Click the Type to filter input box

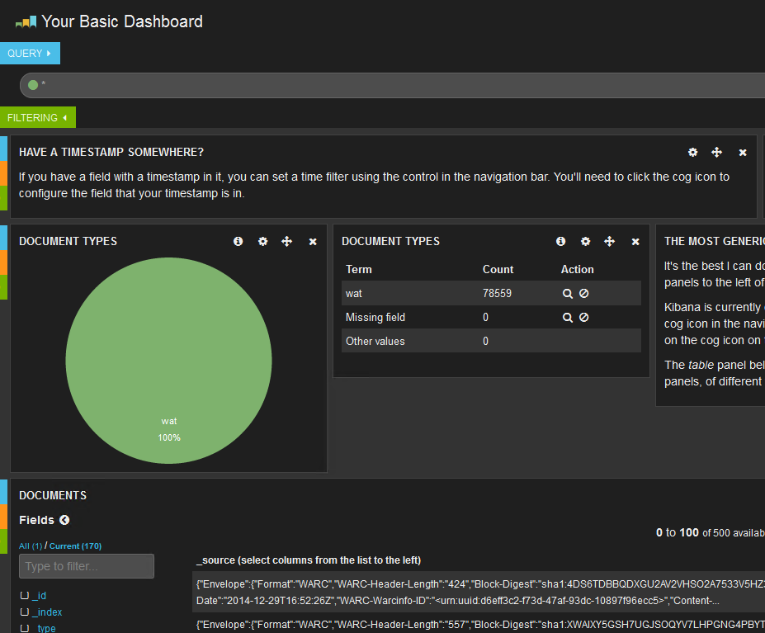pyautogui.click(x=86, y=566)
